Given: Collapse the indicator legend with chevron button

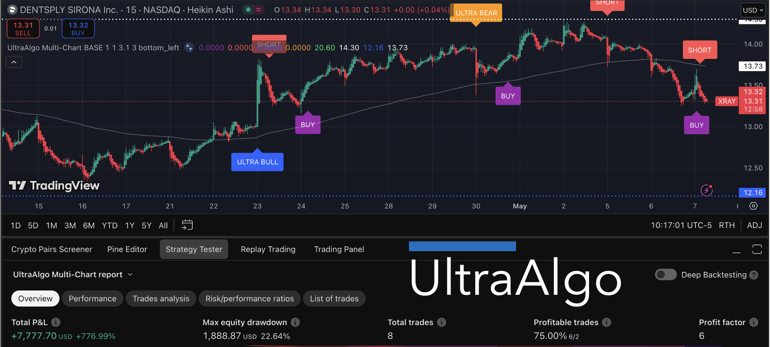Looking at the screenshot, I should pyautogui.click(x=14, y=62).
